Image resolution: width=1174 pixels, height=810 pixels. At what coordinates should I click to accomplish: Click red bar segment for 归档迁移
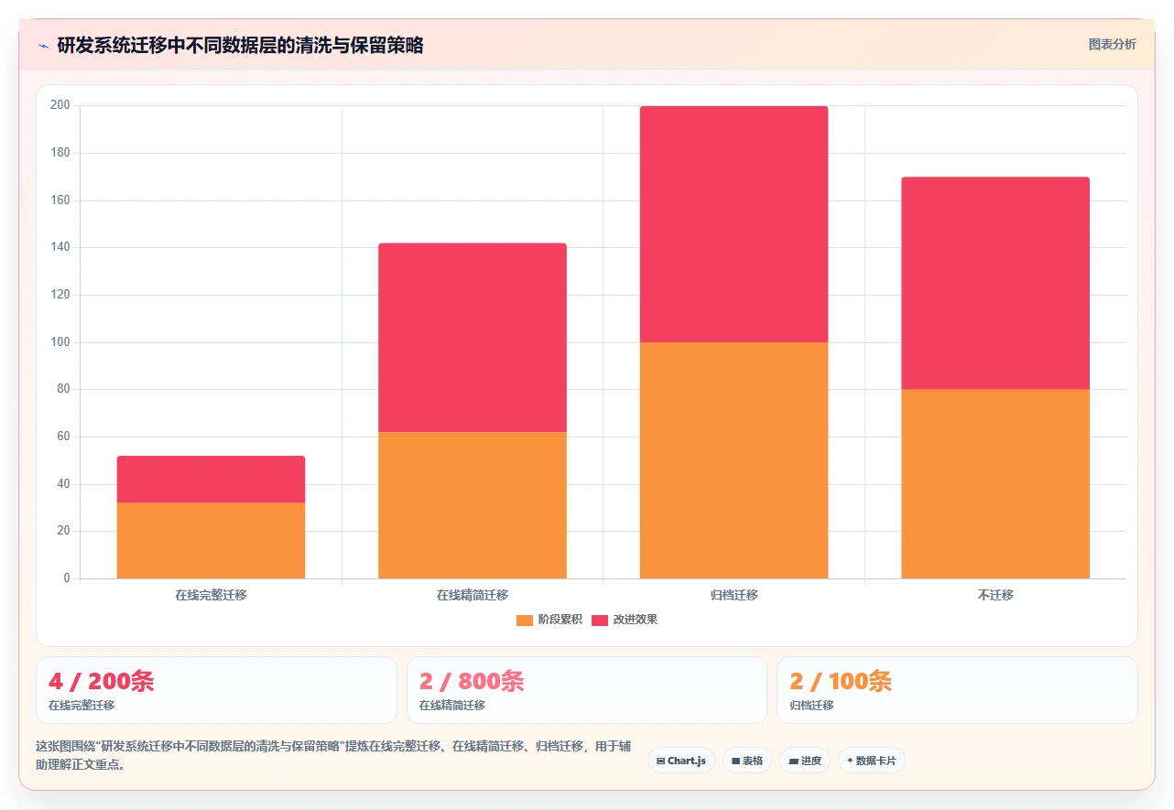(734, 224)
